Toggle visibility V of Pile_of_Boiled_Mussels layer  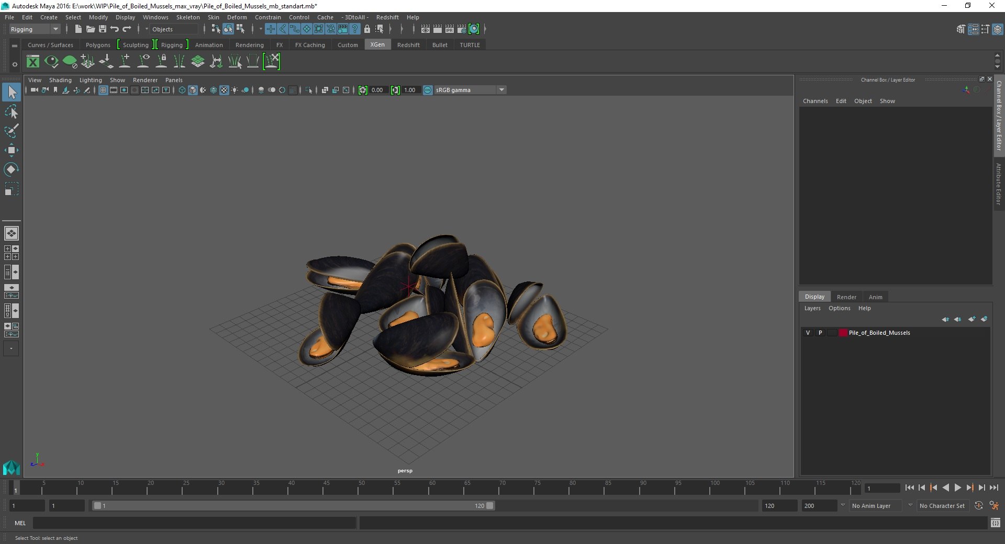tap(808, 333)
